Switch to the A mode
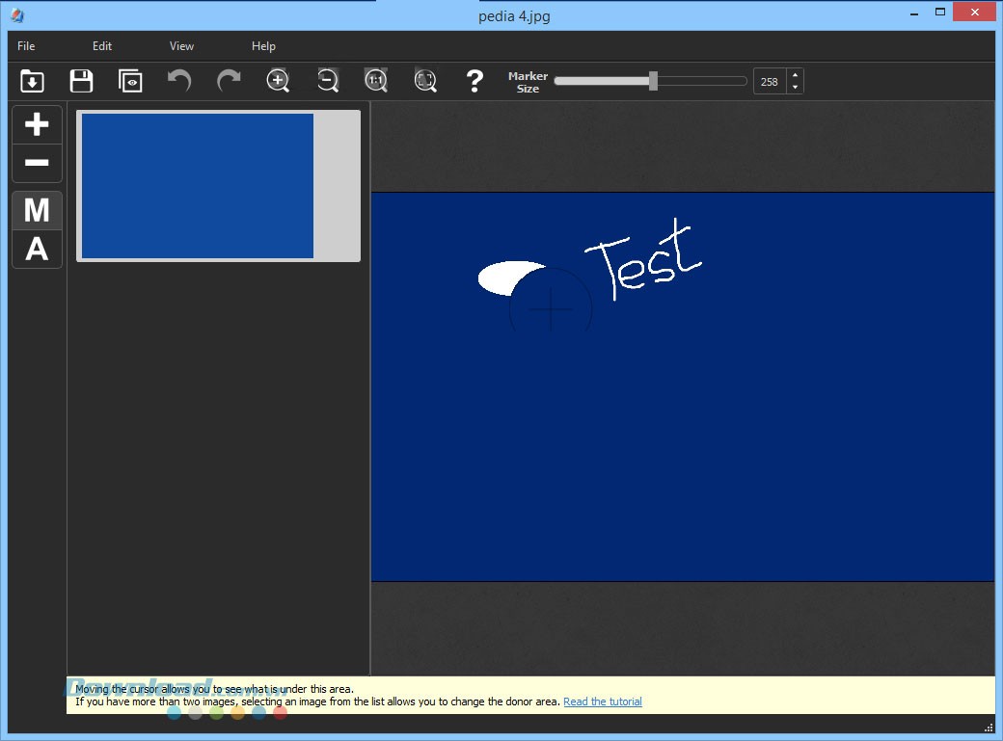The width and height of the screenshot is (1003, 741). pos(36,250)
